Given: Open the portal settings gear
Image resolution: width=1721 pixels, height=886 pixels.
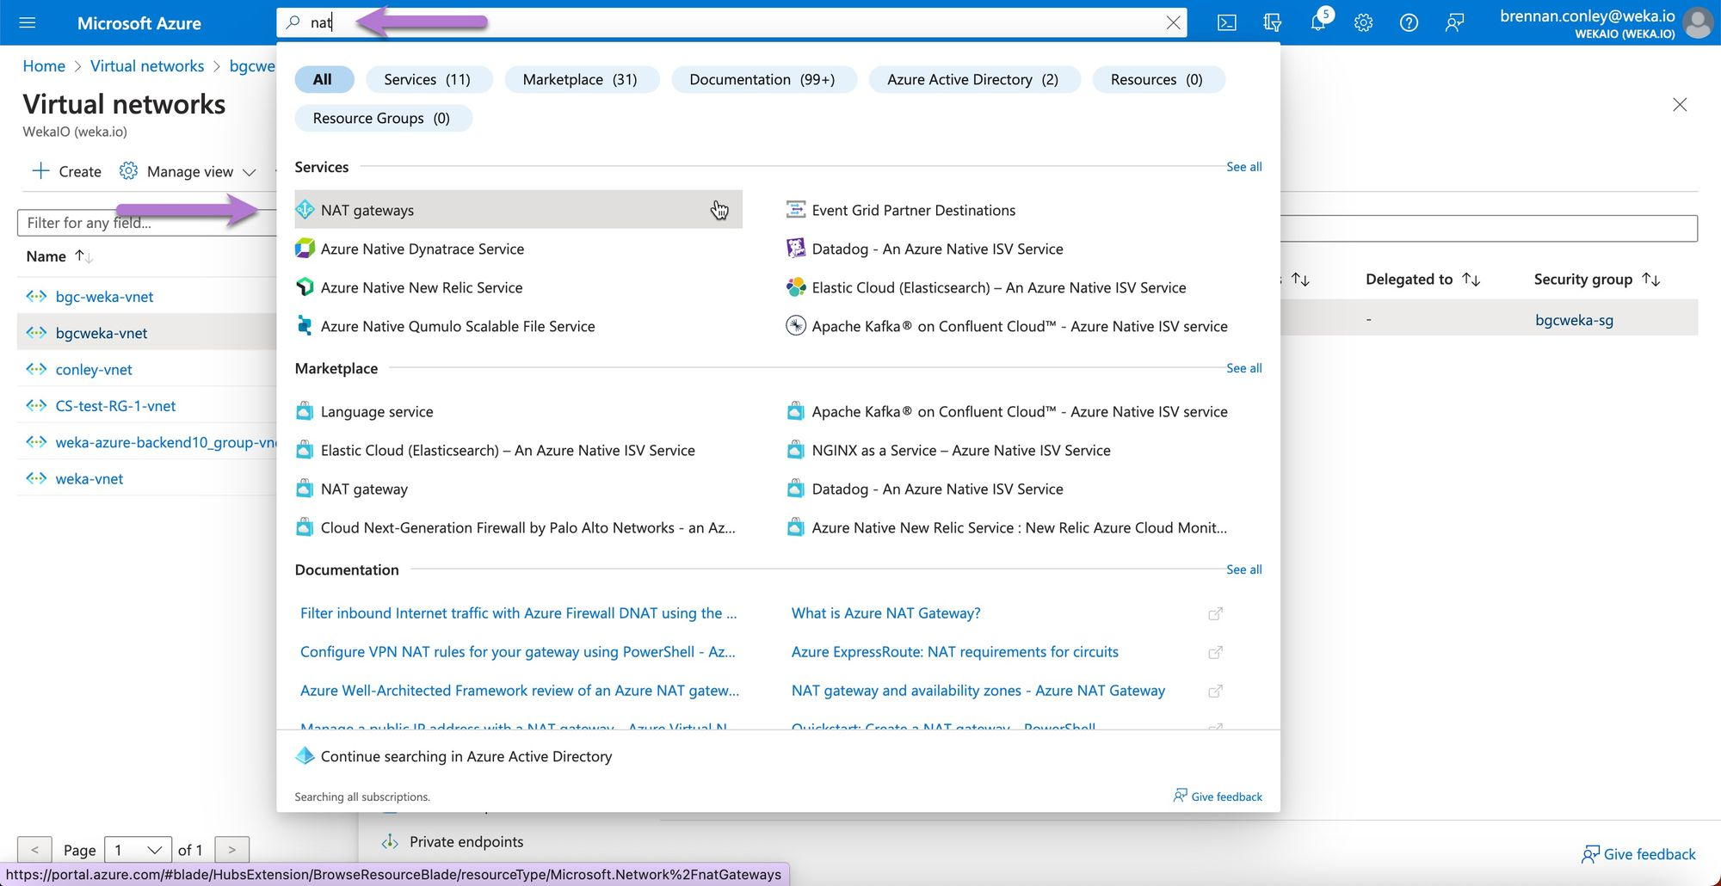Looking at the screenshot, I should point(1363,23).
